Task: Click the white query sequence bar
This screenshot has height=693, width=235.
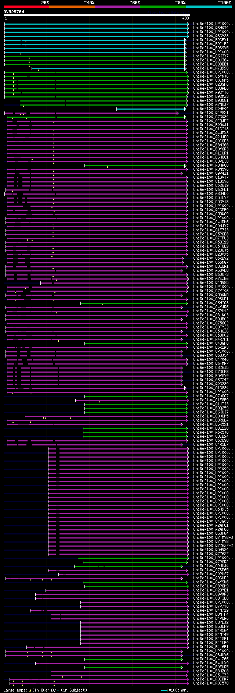Action: (97, 15)
